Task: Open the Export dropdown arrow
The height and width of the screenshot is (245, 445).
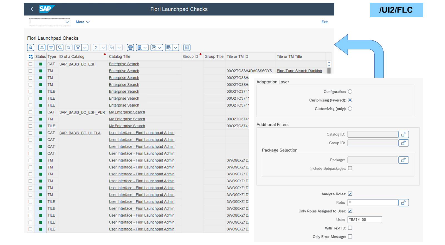Action: (160, 47)
